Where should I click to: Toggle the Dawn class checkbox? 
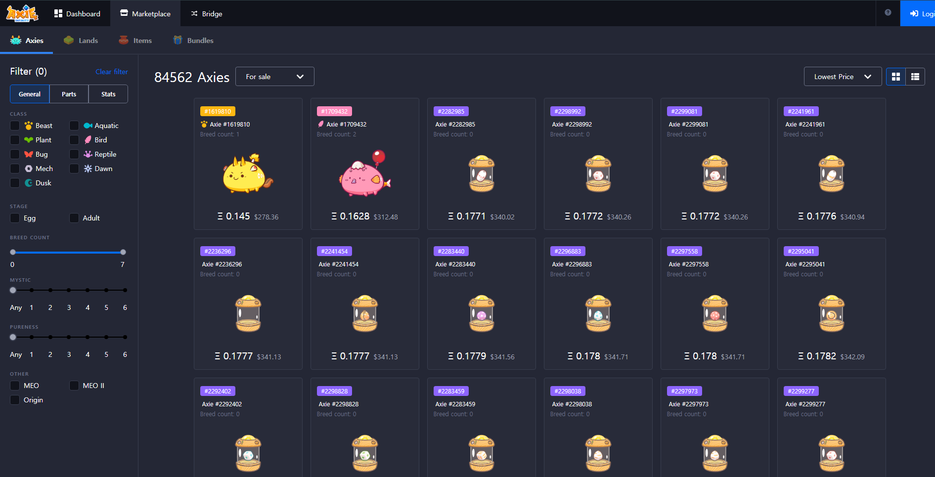pyautogui.click(x=74, y=169)
